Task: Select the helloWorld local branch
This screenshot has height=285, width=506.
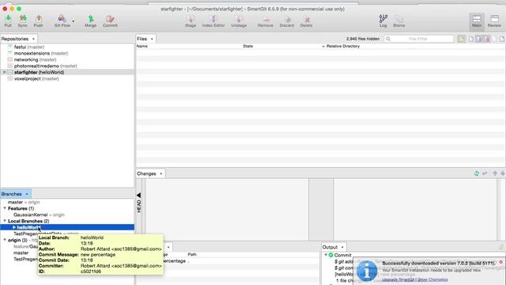Action: coord(67,227)
